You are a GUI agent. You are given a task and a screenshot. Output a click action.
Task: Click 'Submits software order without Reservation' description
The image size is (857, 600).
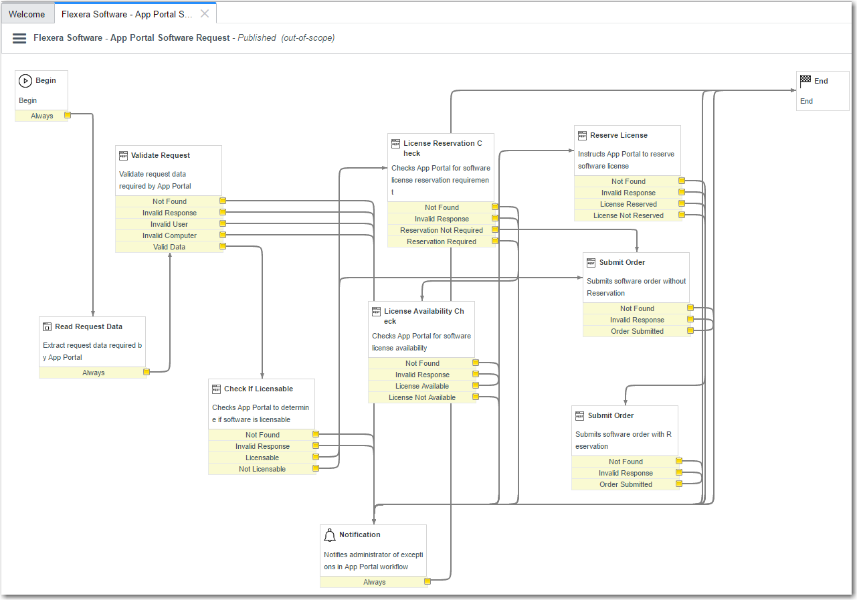(636, 287)
